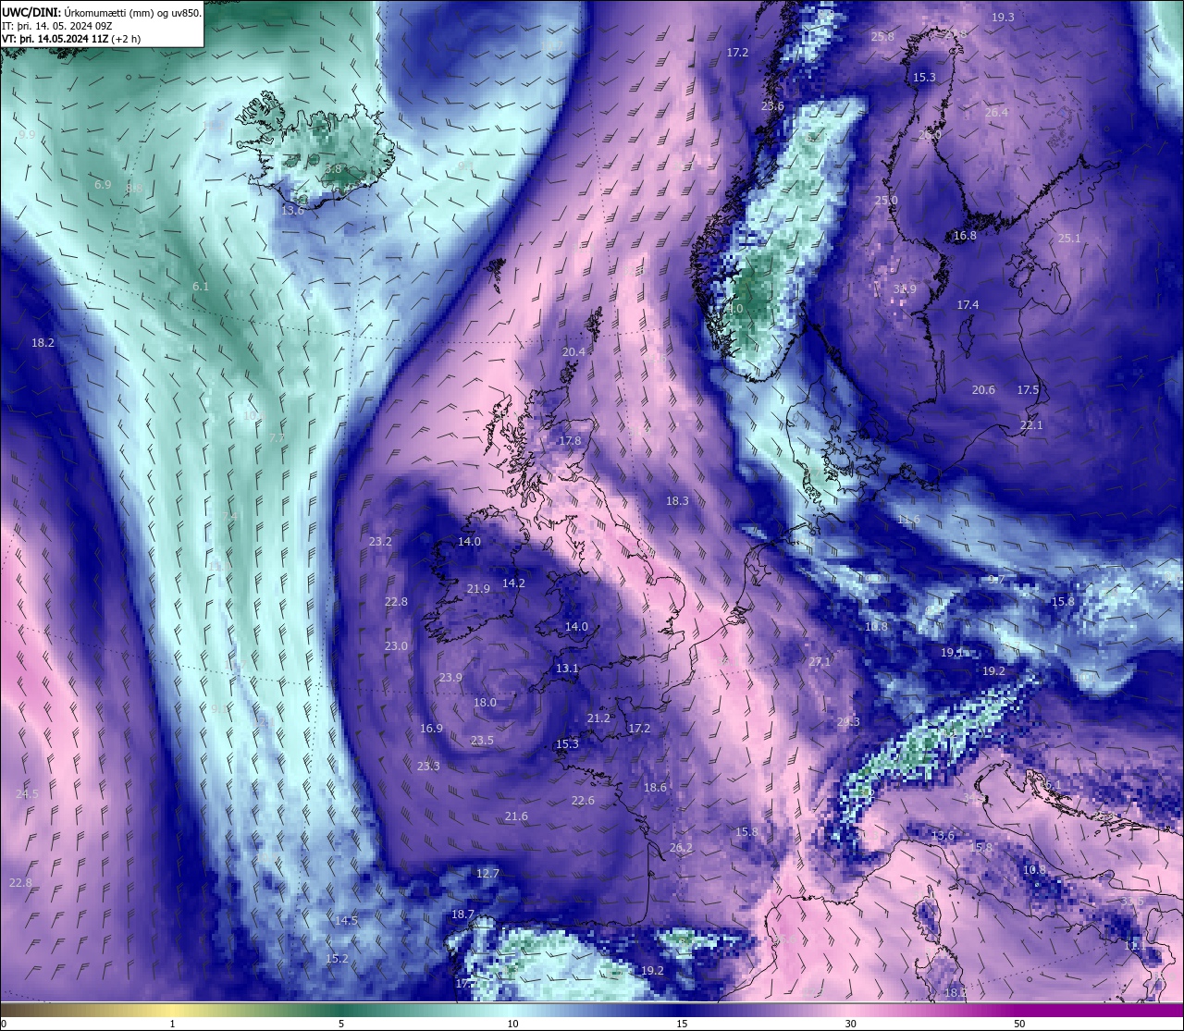The height and width of the screenshot is (1031, 1184).
Task: Click the value 23.0 on the map
Action: [x=396, y=646]
